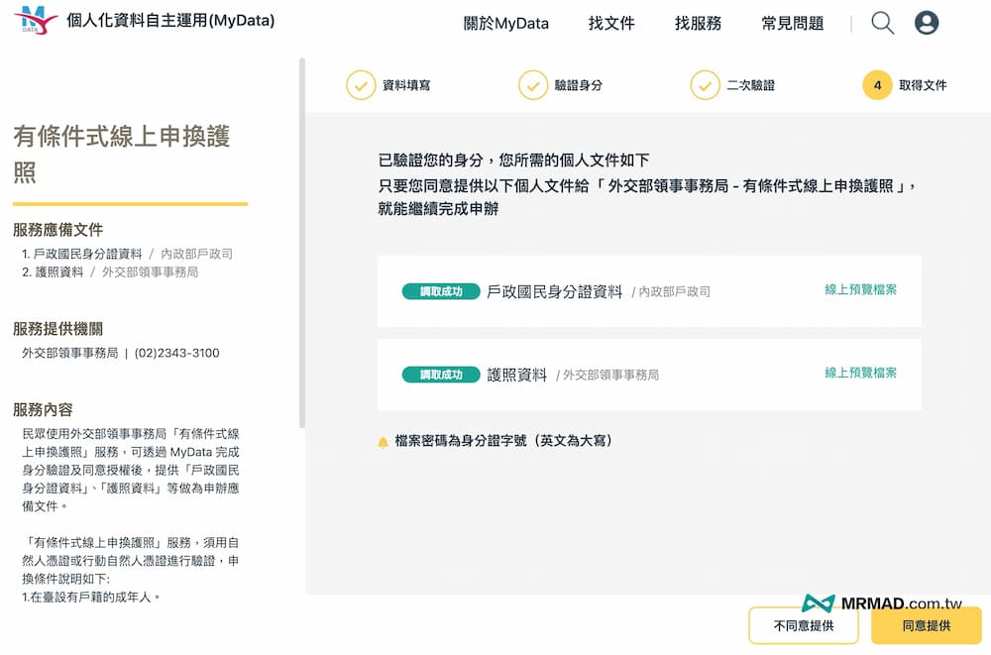Click the user account profile icon
The image size is (991, 655).
point(927,23)
